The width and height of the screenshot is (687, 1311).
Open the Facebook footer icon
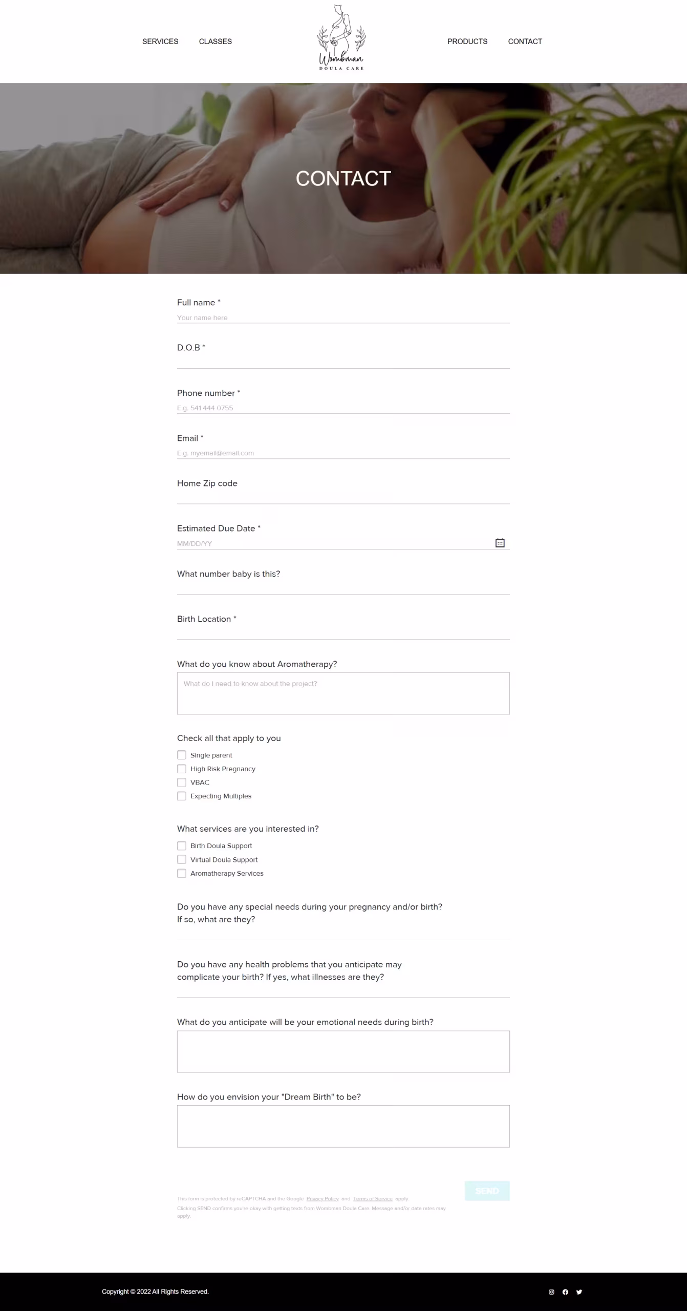[x=565, y=1292]
